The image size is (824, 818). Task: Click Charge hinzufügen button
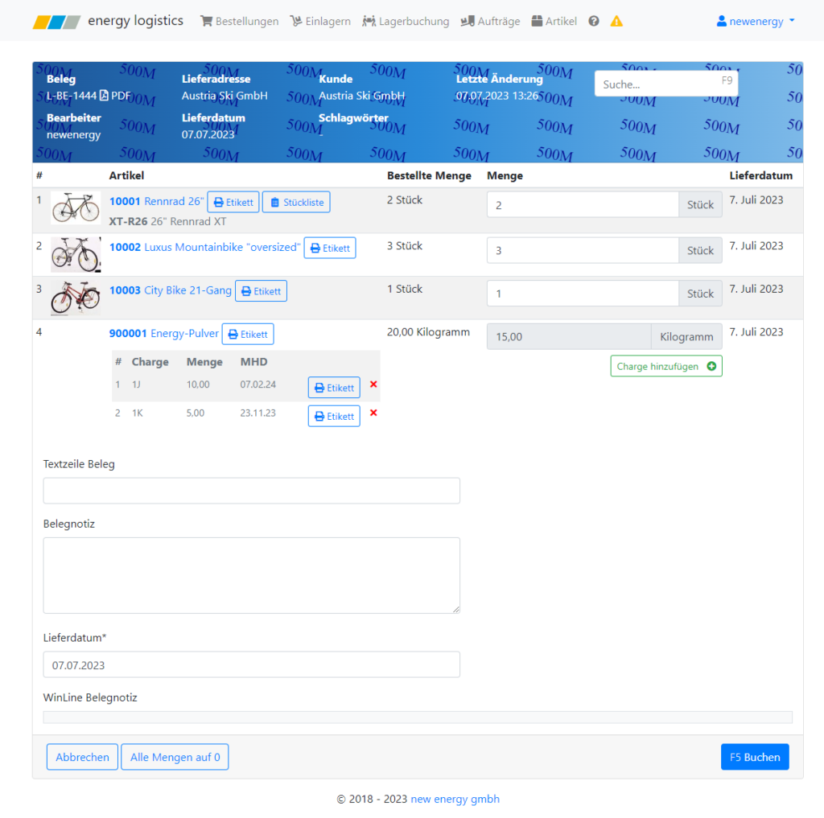point(665,366)
